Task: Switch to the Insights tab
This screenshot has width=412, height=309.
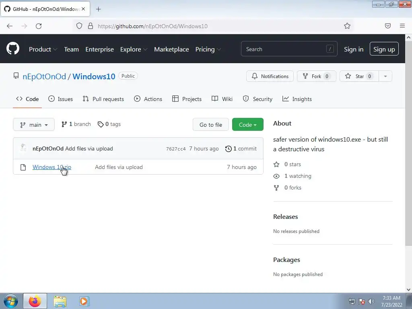Action: pos(297,99)
